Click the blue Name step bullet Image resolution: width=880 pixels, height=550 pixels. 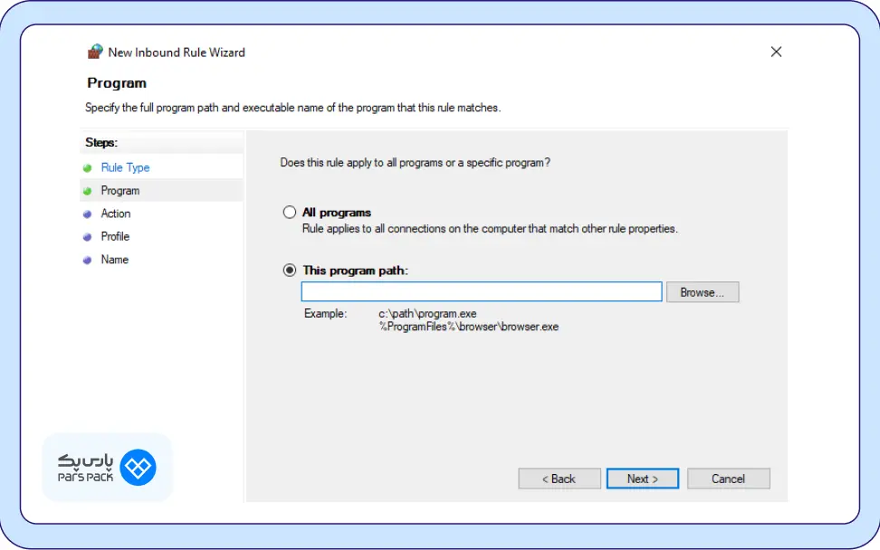click(88, 261)
